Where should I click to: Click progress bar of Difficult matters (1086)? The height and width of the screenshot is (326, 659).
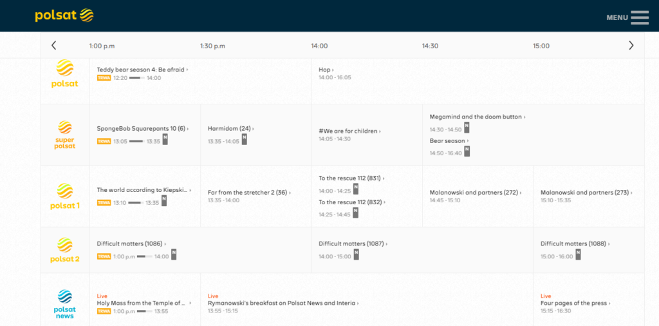pos(144,256)
